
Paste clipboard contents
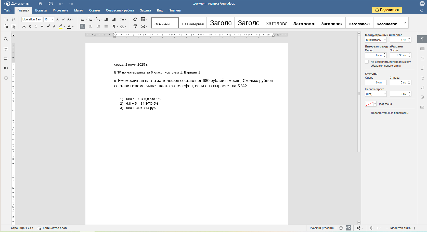click(x=6, y=26)
